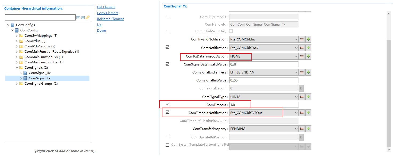Click the expand all tree icon
Viewport: 397px width, 156px height.
pos(83,18)
